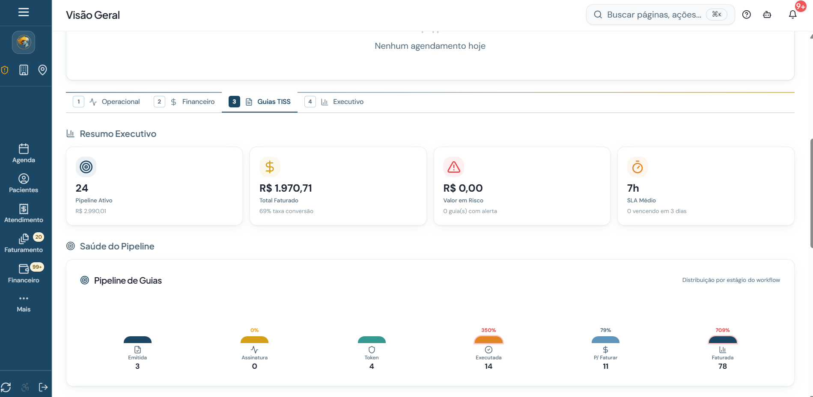The image size is (813, 397).
Task: Select the Token pipeline stage
Action: (372, 353)
